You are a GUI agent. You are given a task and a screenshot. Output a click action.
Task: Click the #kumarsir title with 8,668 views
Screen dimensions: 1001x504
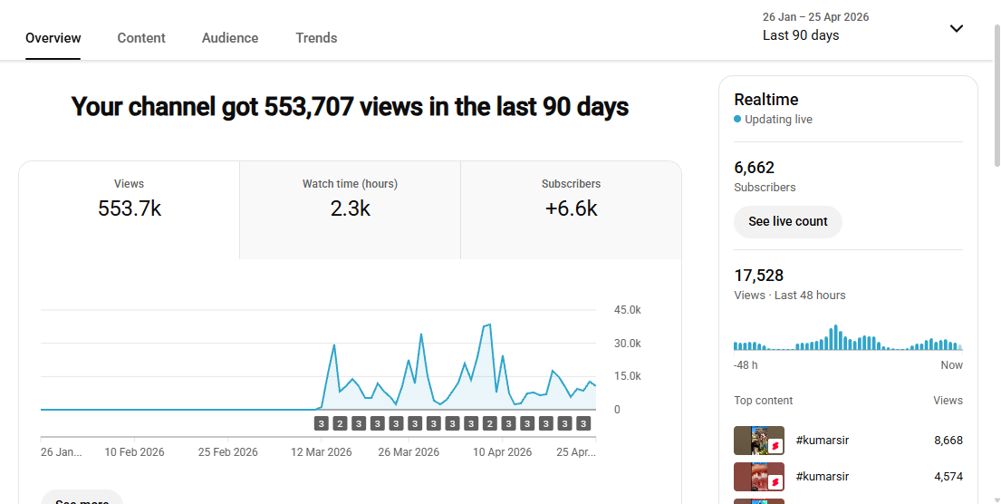[823, 441]
